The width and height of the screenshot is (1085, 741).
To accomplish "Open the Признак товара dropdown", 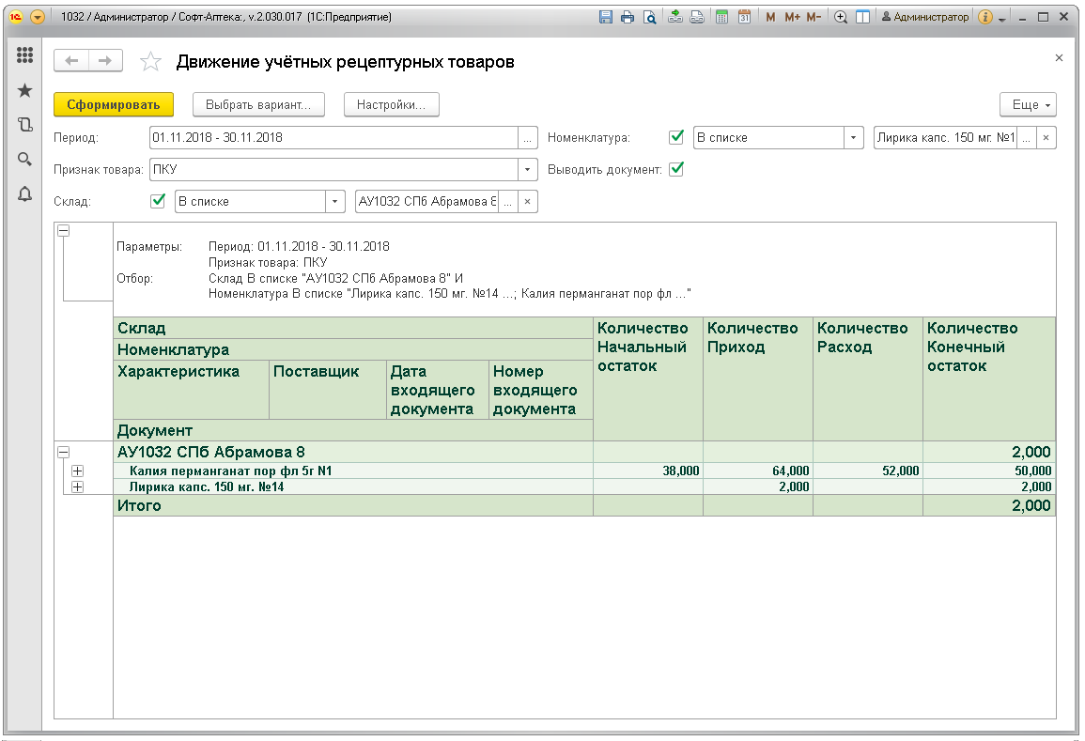I will (528, 170).
